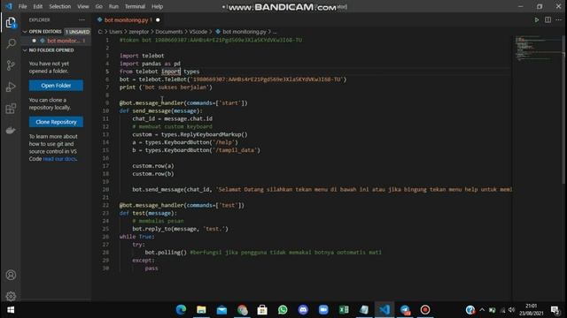Open the Selection menu
This screenshot has height=318, width=567.
pos(60,6)
